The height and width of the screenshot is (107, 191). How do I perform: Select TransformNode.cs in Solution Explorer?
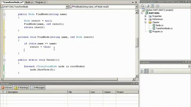pyautogui.click(x=164, y=29)
